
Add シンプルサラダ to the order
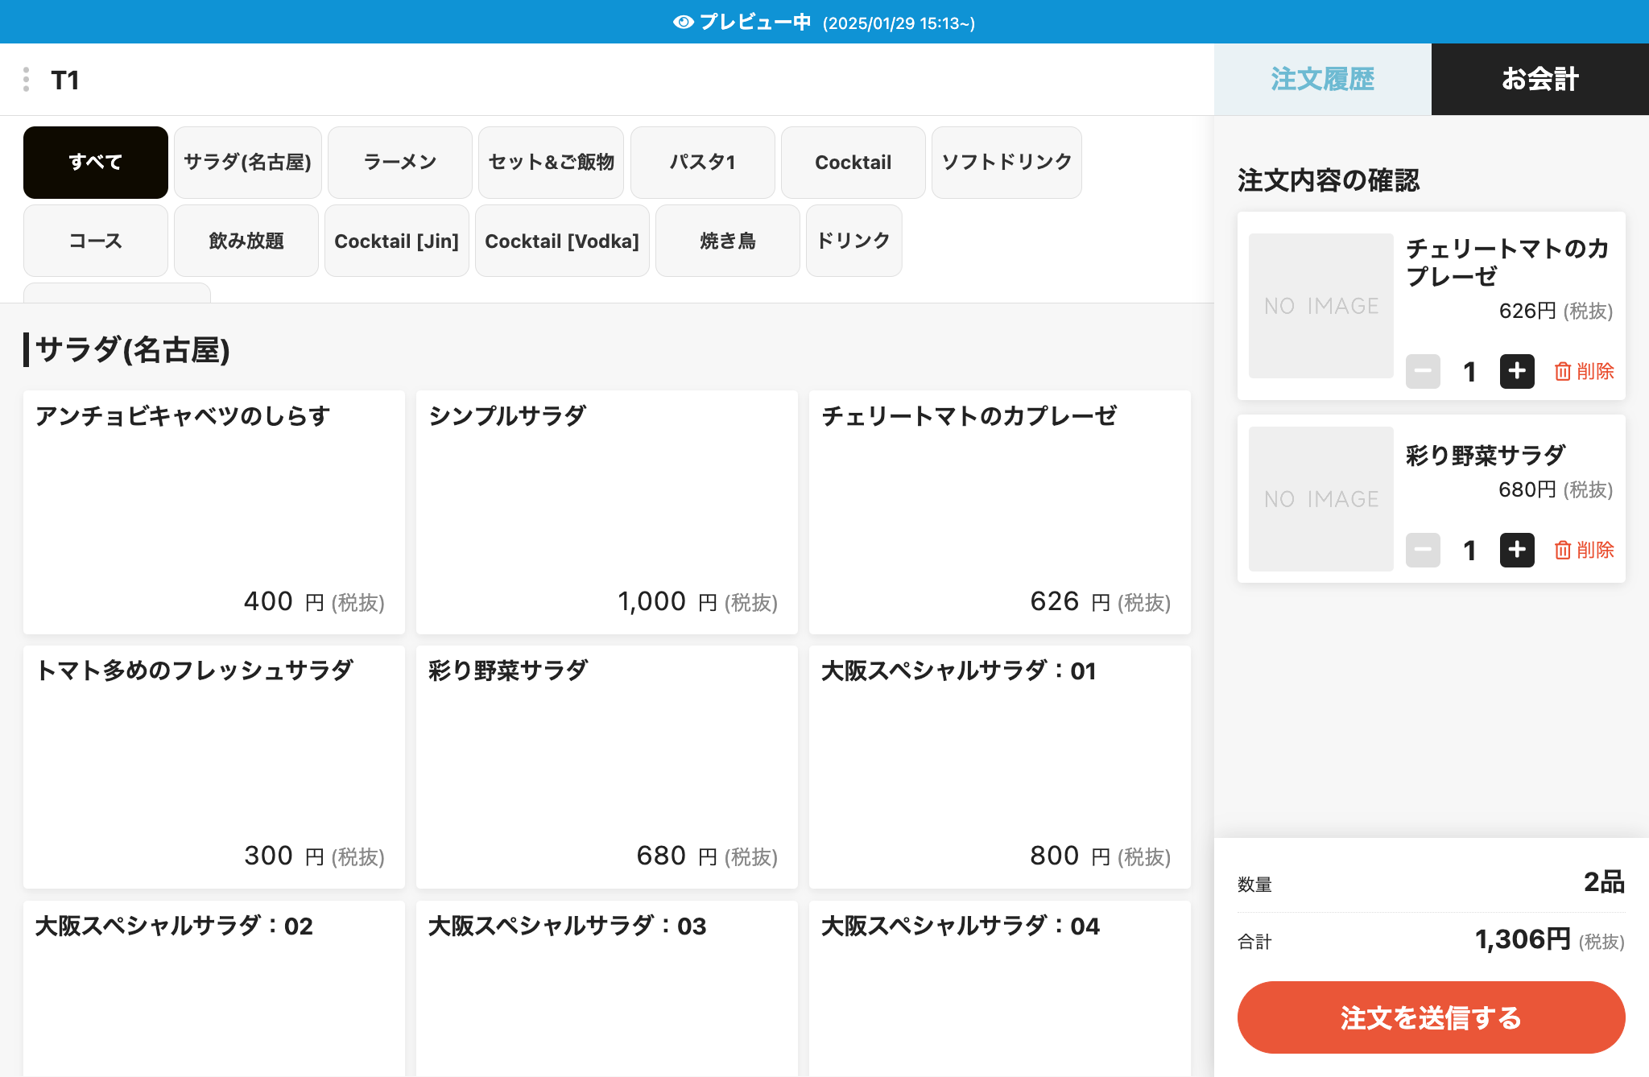(607, 512)
